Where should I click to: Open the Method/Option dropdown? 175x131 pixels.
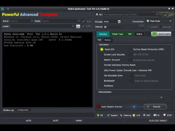coord(136,98)
